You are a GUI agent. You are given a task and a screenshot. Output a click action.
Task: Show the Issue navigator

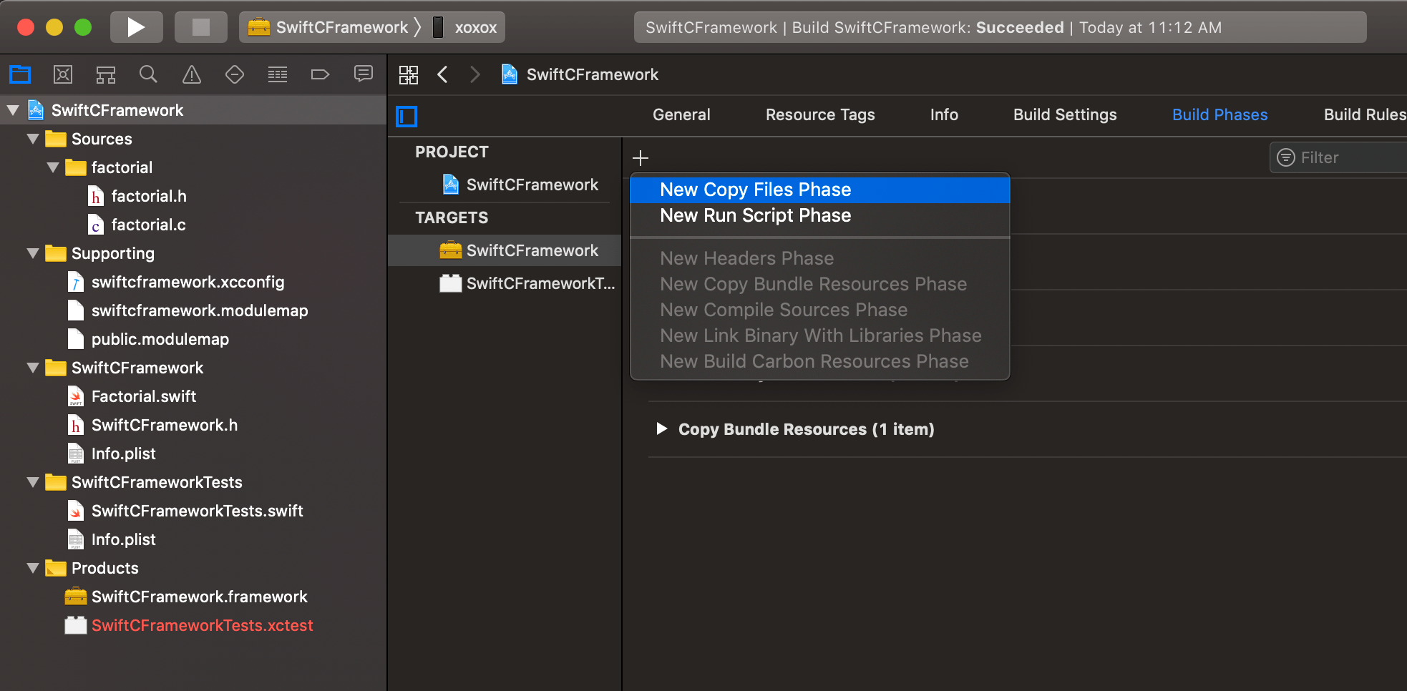192,74
